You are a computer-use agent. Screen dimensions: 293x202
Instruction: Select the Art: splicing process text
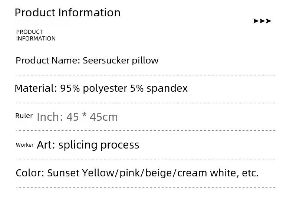[88, 145]
